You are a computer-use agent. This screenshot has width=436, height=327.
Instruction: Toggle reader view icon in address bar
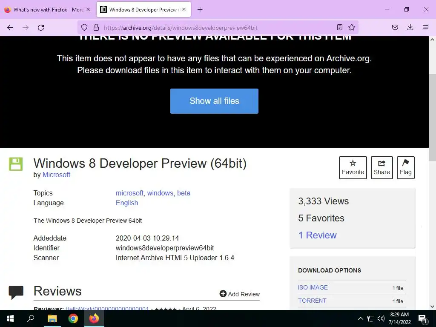tap(339, 27)
